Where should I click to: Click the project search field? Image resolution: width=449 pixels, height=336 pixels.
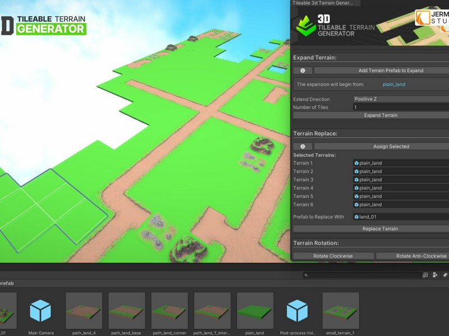[x=362, y=275]
